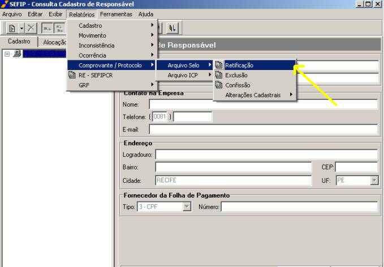Click the E-mail input field
The height and width of the screenshot is (267, 384).
point(263,130)
